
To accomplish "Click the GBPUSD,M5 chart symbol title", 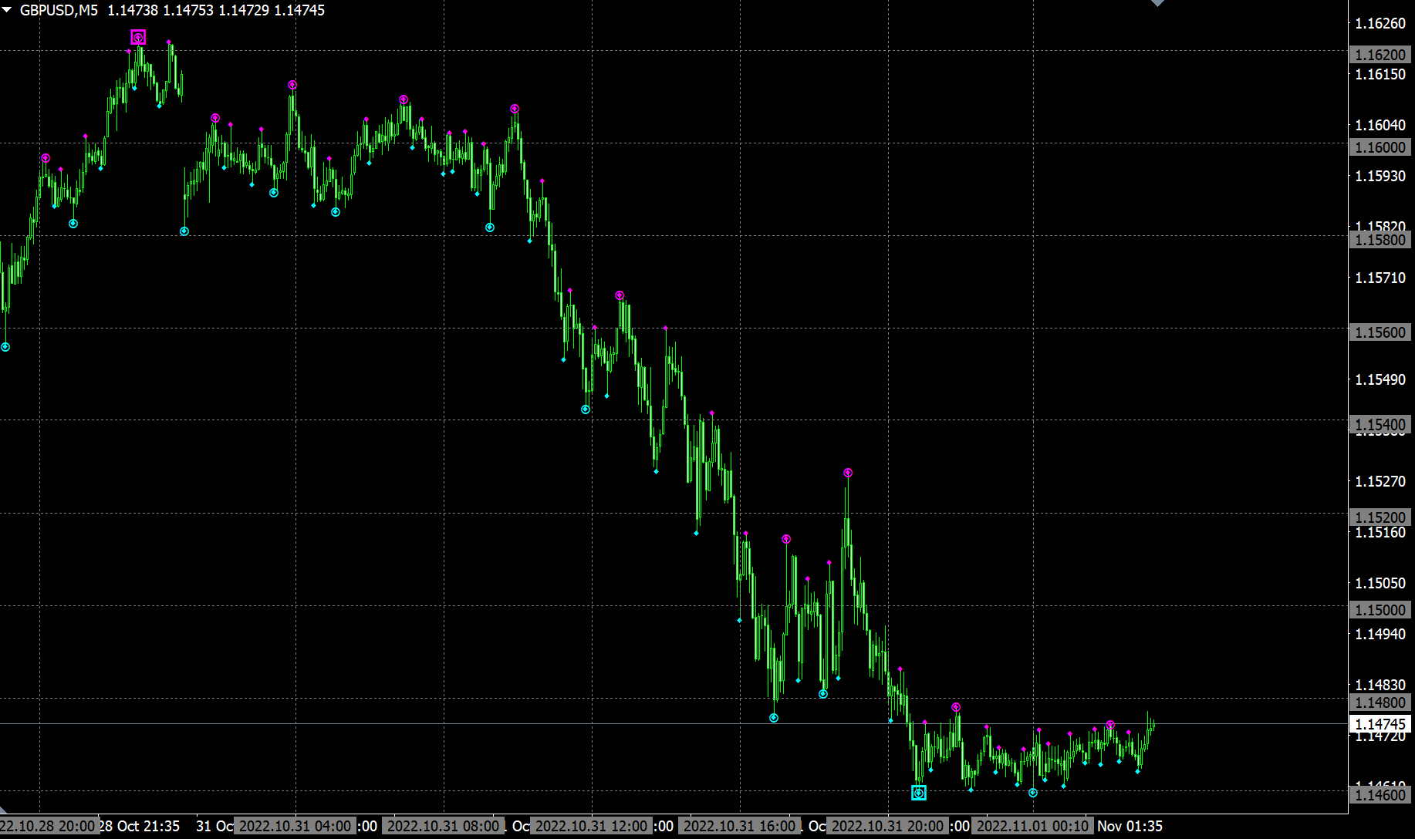I will [x=59, y=10].
